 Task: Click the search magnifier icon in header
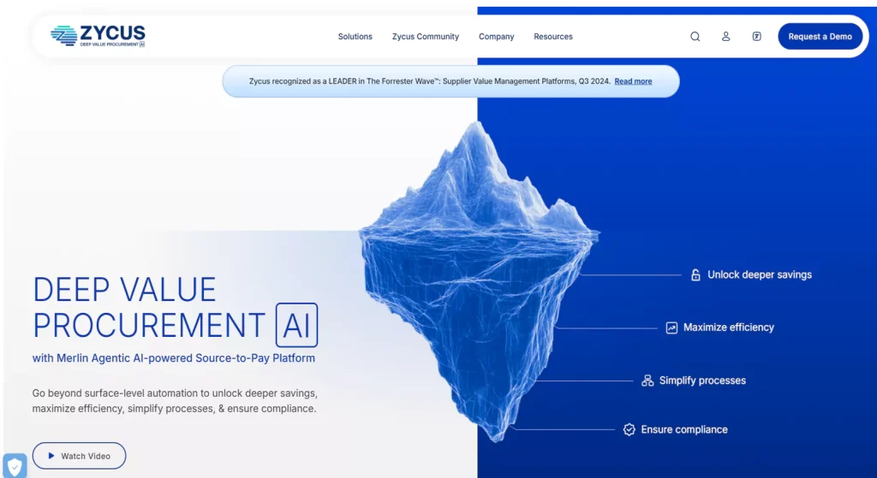[695, 37]
